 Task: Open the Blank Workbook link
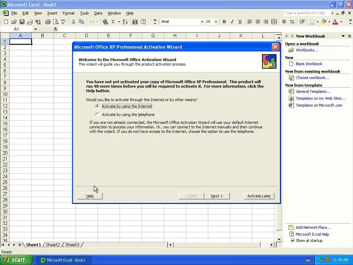[x=309, y=64]
